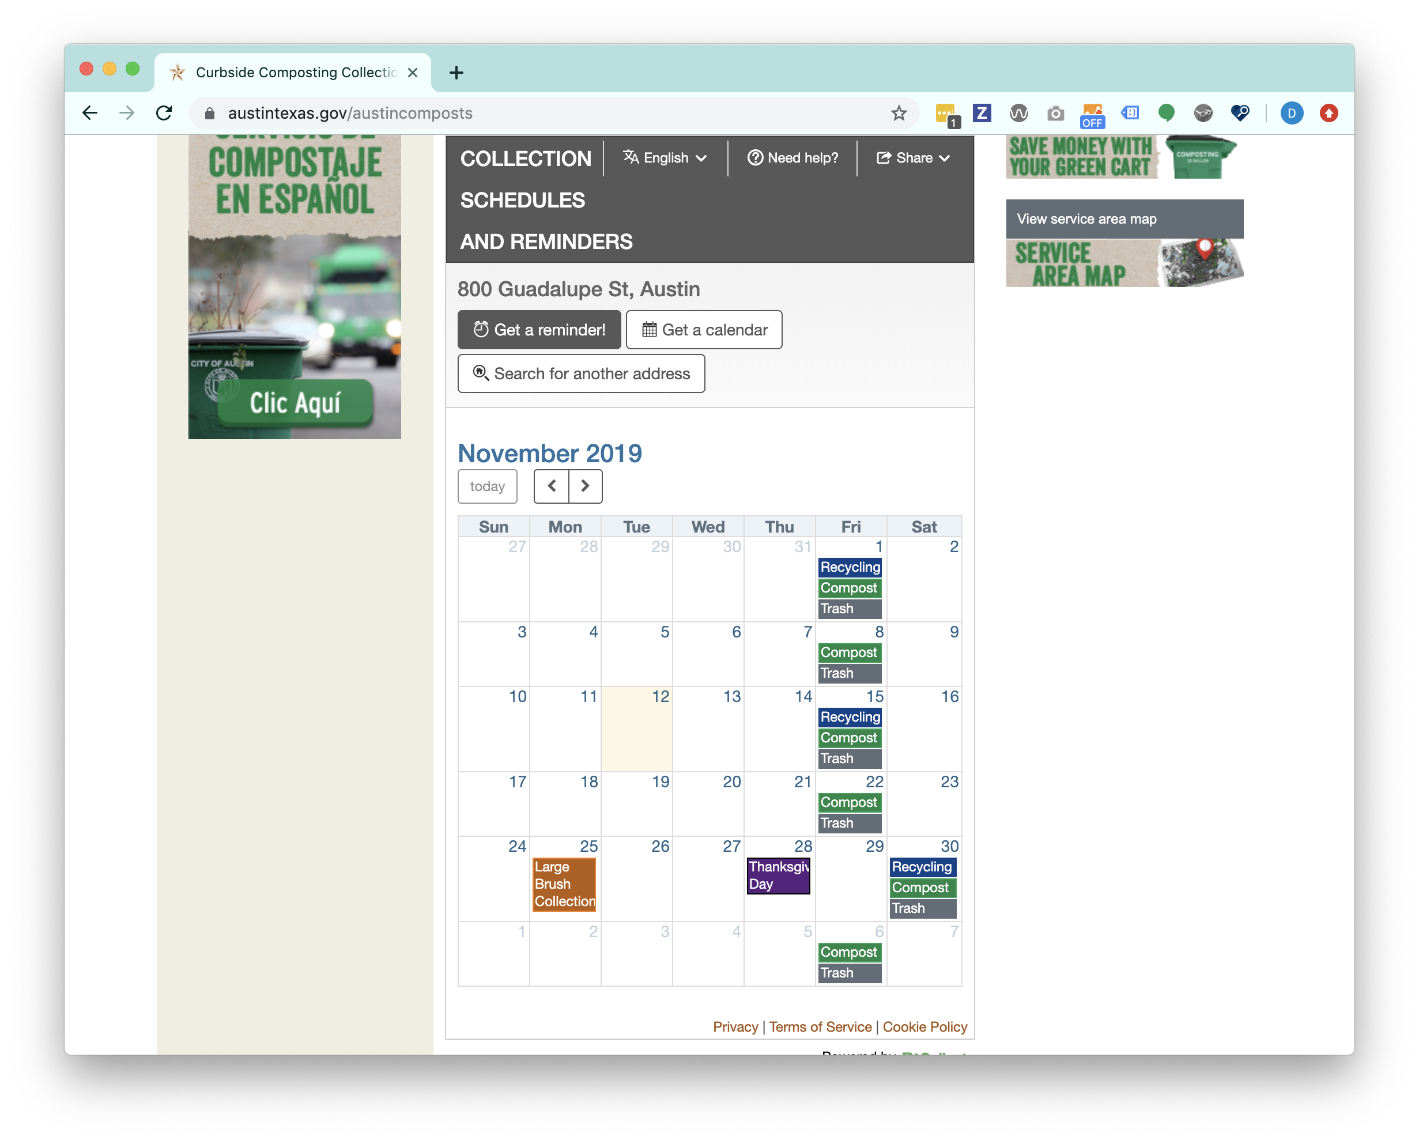Open the W circle extension

[1018, 113]
